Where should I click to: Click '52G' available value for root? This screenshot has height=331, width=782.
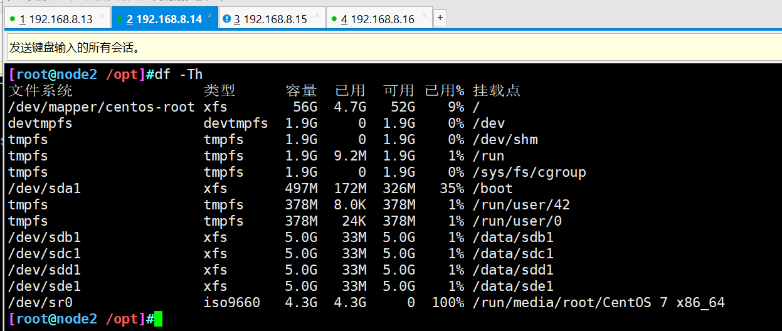(403, 107)
